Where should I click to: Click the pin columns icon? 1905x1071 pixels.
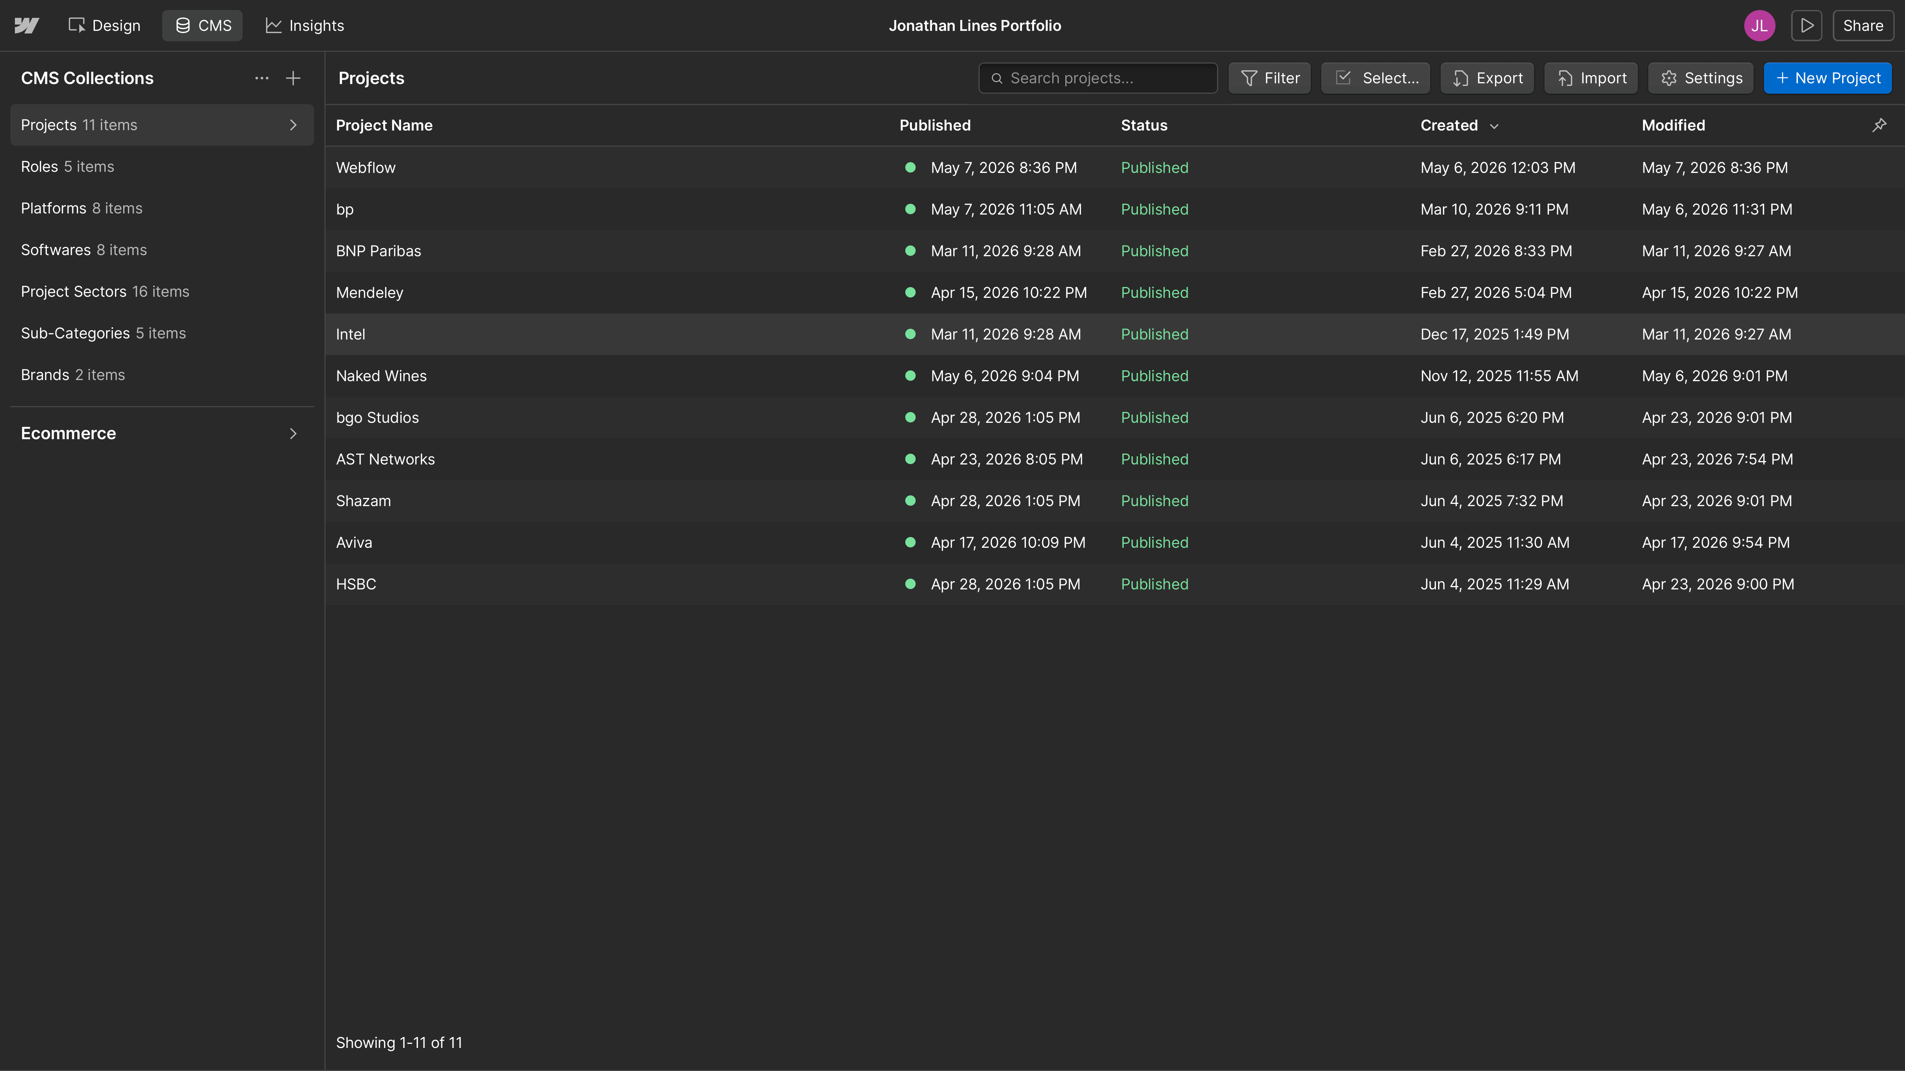point(1879,126)
